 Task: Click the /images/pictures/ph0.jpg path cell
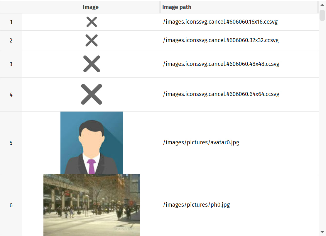pyautogui.click(x=239, y=205)
